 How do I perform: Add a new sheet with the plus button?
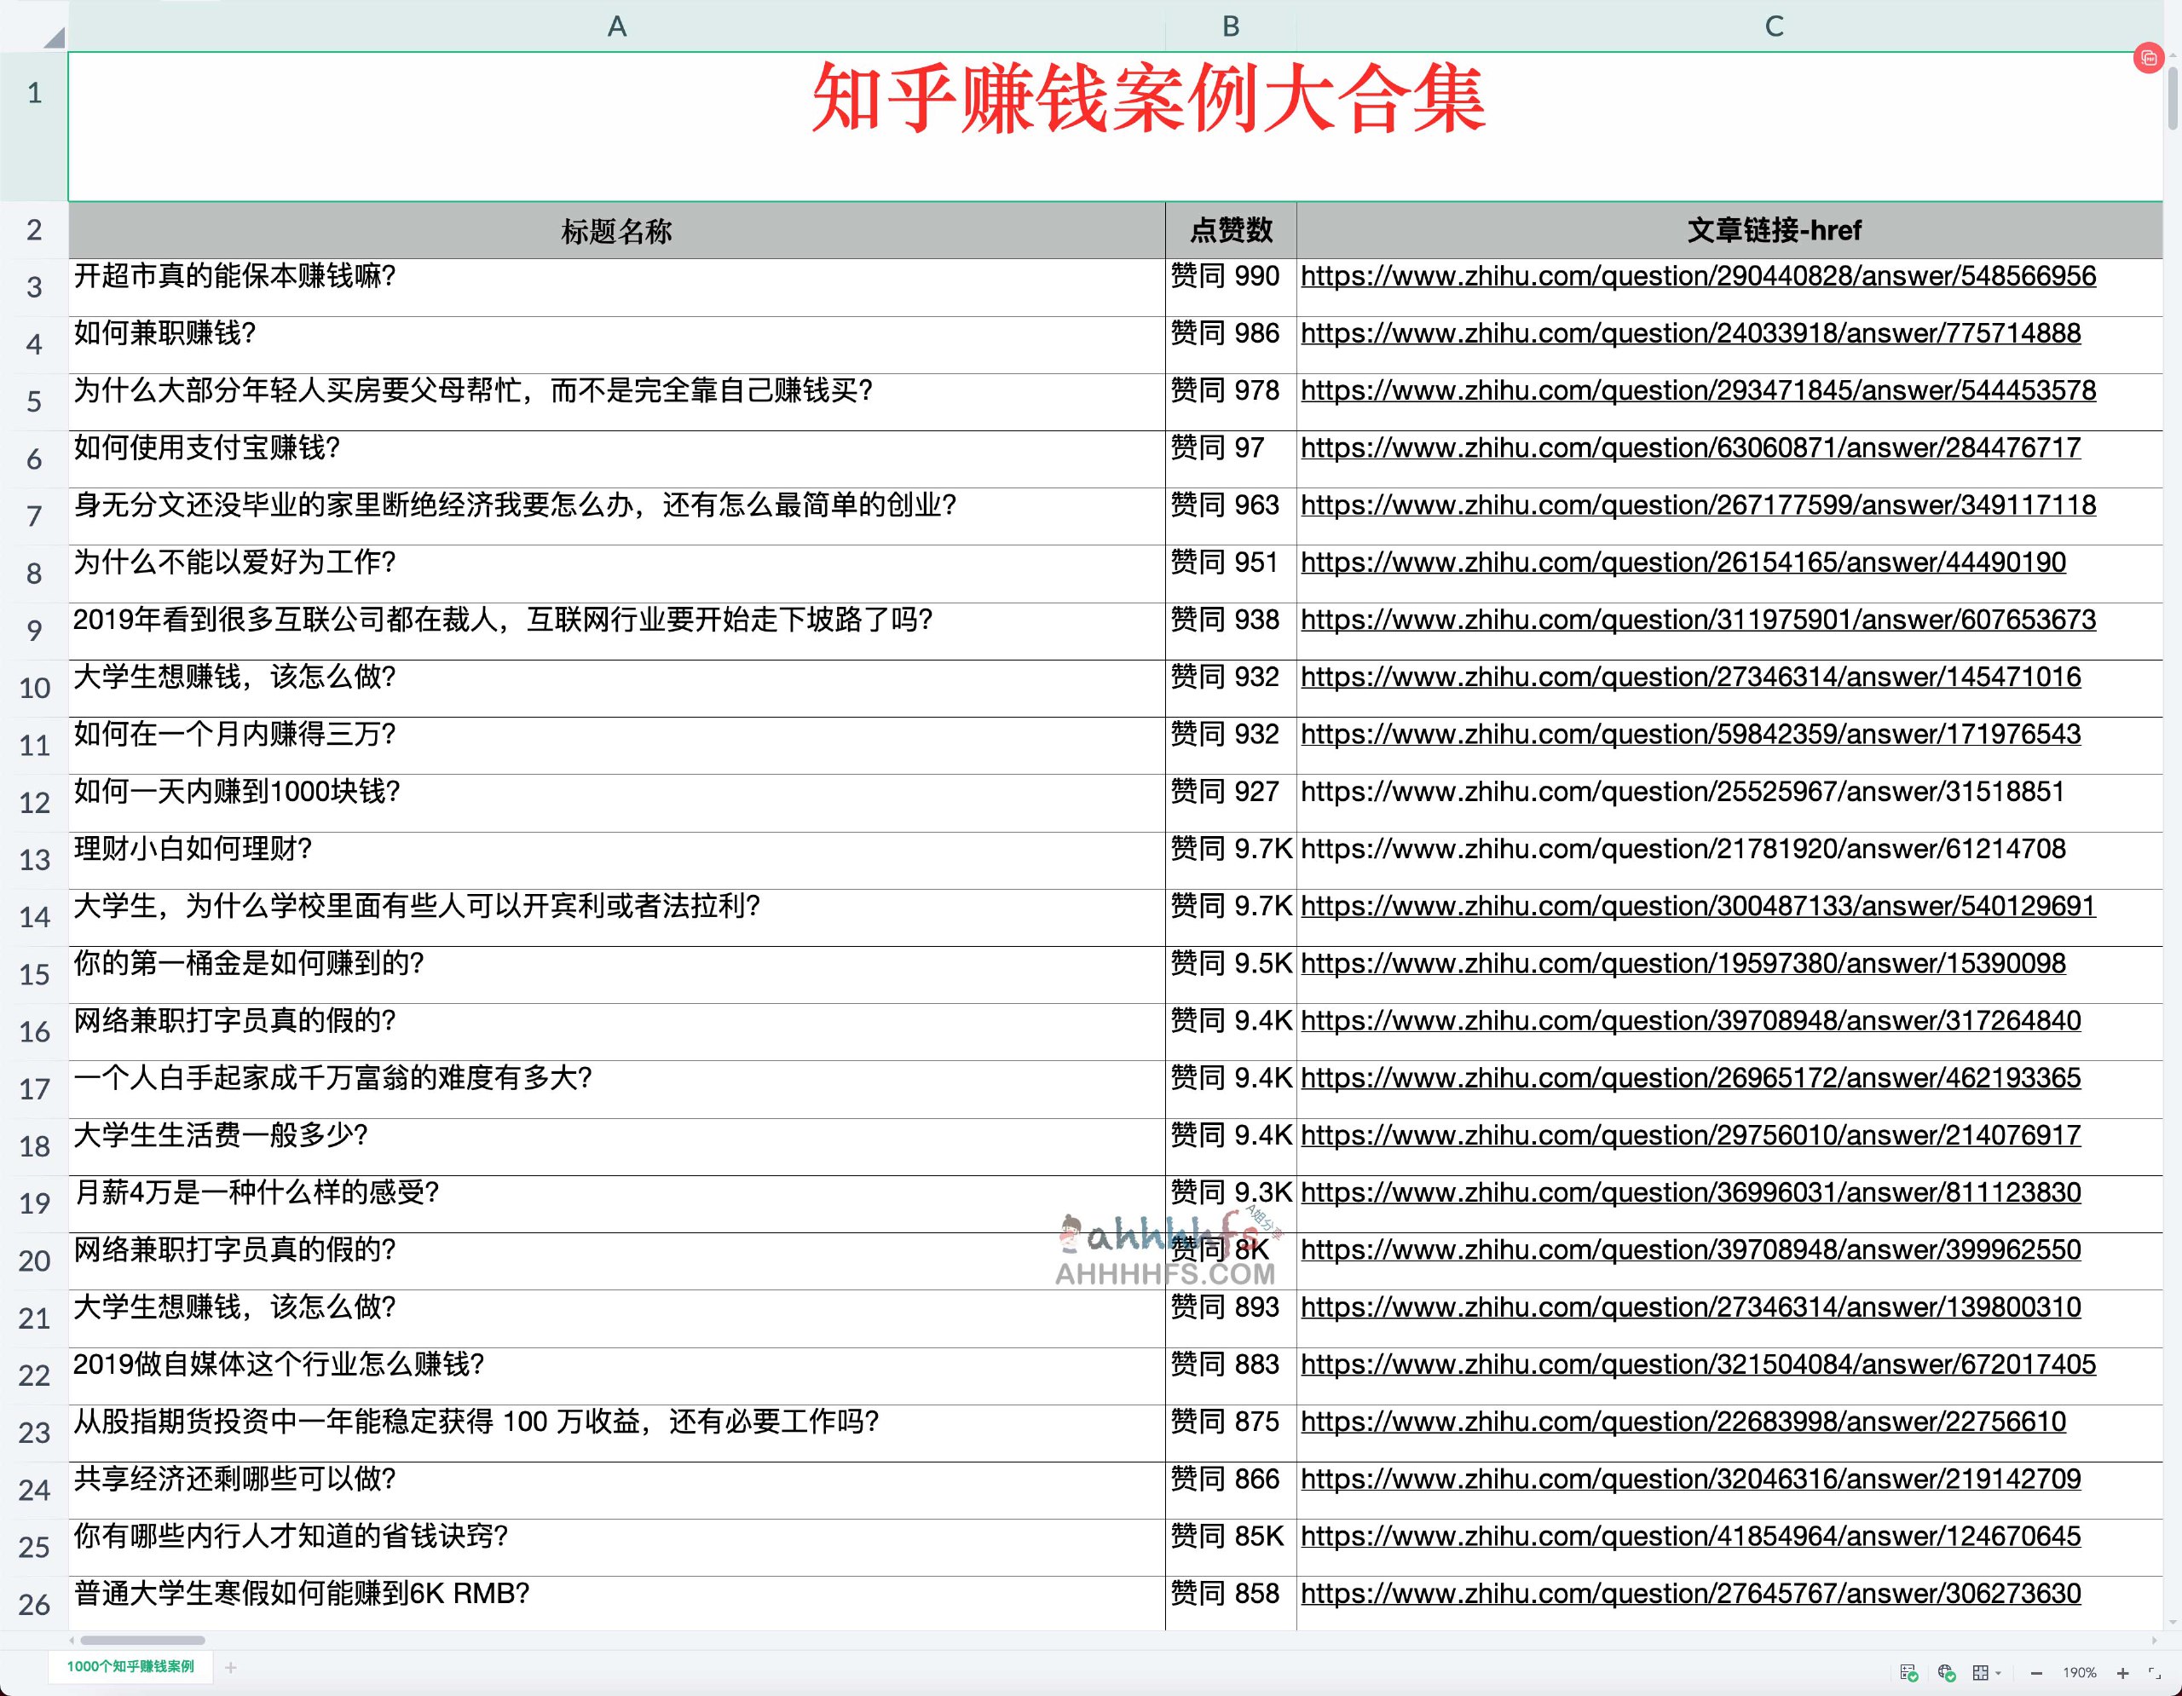point(231,1668)
